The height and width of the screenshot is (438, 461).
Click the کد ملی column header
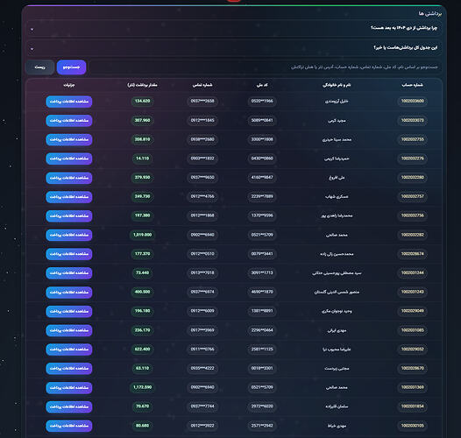(262, 85)
